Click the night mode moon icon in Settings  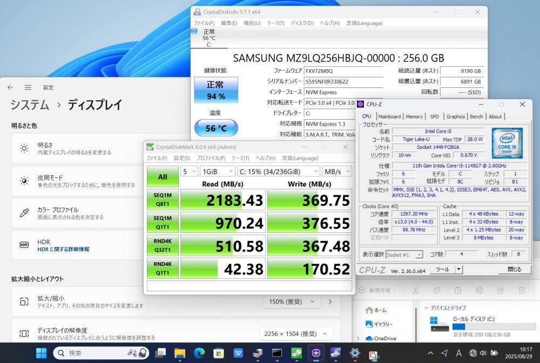24,181
